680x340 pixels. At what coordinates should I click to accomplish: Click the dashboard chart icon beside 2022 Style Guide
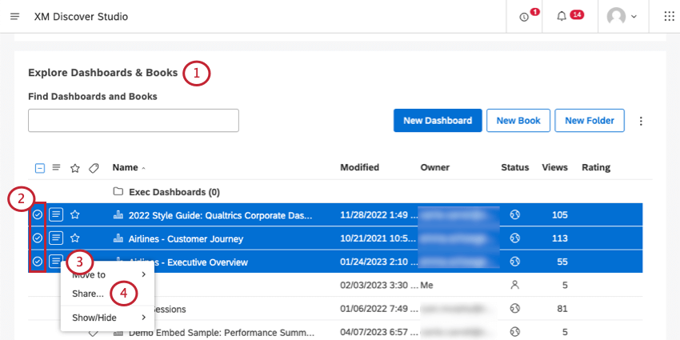pos(118,215)
